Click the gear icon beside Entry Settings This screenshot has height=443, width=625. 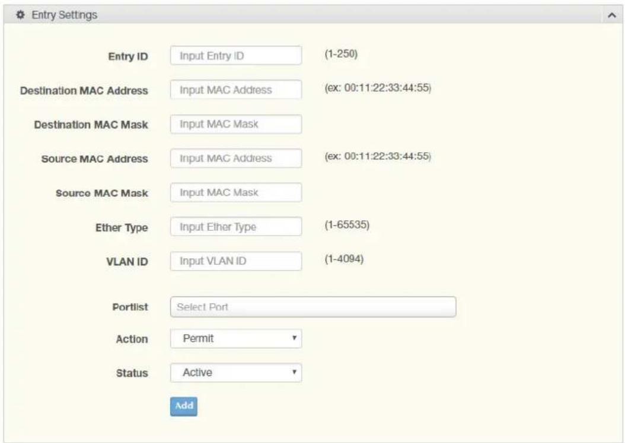tap(20, 15)
